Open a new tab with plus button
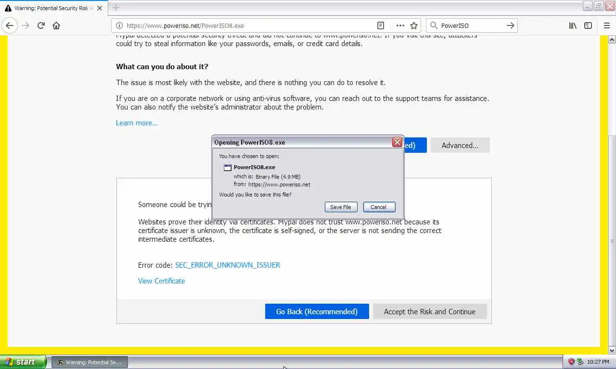This screenshot has height=369, width=616. tap(115, 7)
